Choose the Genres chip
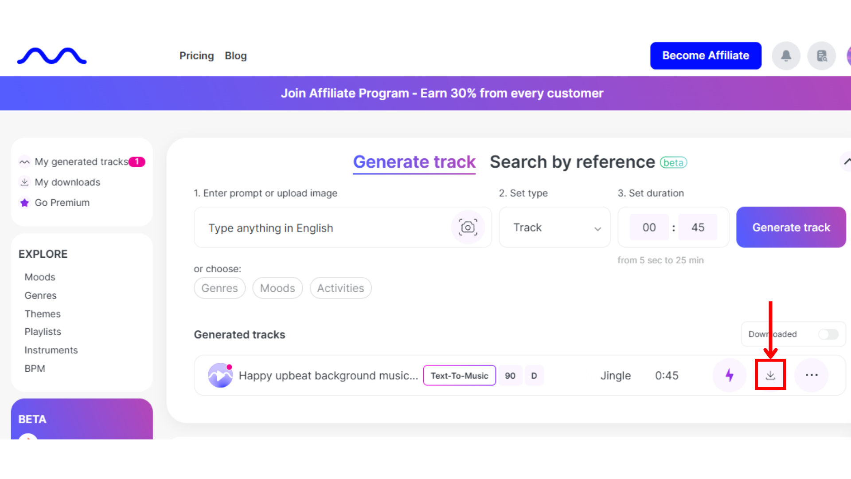The image size is (851, 479). point(219,288)
